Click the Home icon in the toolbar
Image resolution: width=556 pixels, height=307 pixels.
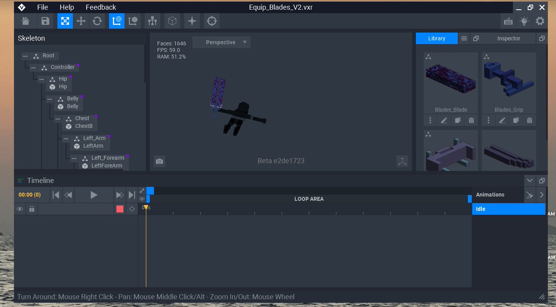[x=25, y=21]
